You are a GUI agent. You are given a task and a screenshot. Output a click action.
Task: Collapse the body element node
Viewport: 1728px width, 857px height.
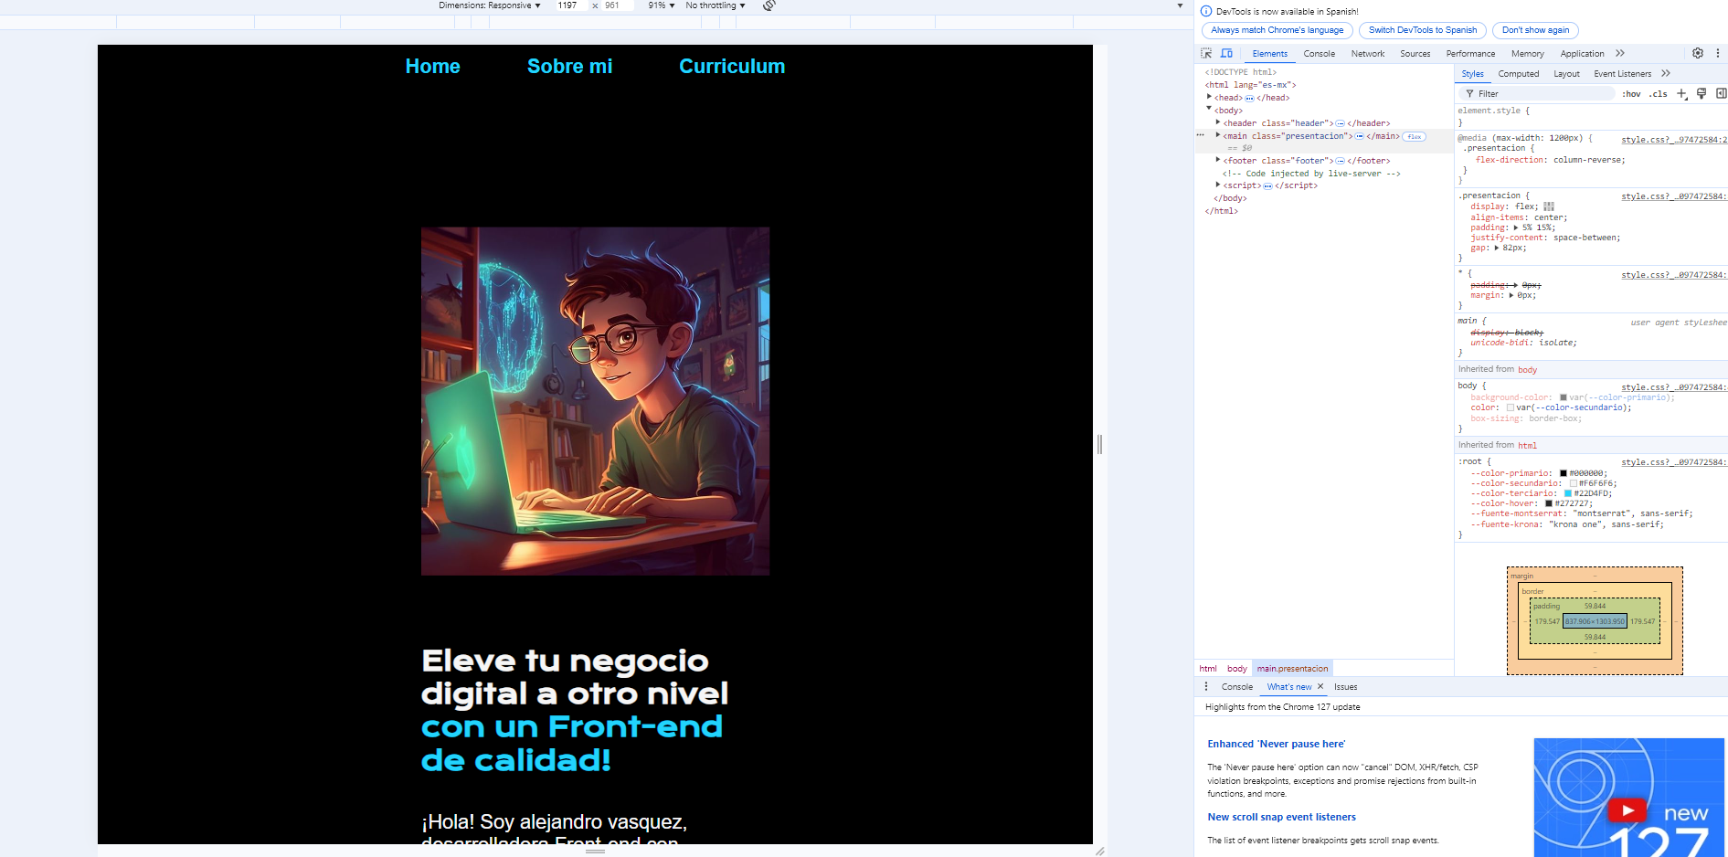(x=1209, y=109)
